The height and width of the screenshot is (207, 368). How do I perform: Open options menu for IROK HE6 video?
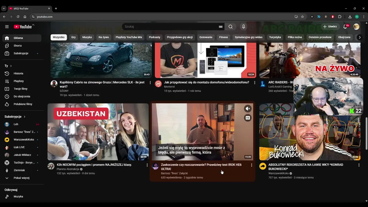252,165
